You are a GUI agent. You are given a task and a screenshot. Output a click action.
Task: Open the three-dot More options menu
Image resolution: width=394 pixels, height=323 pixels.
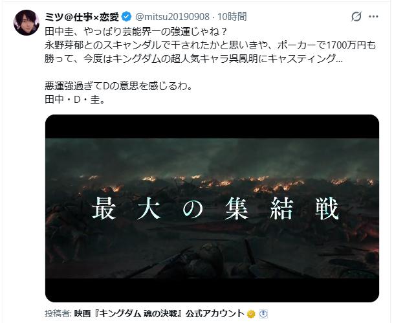(373, 17)
